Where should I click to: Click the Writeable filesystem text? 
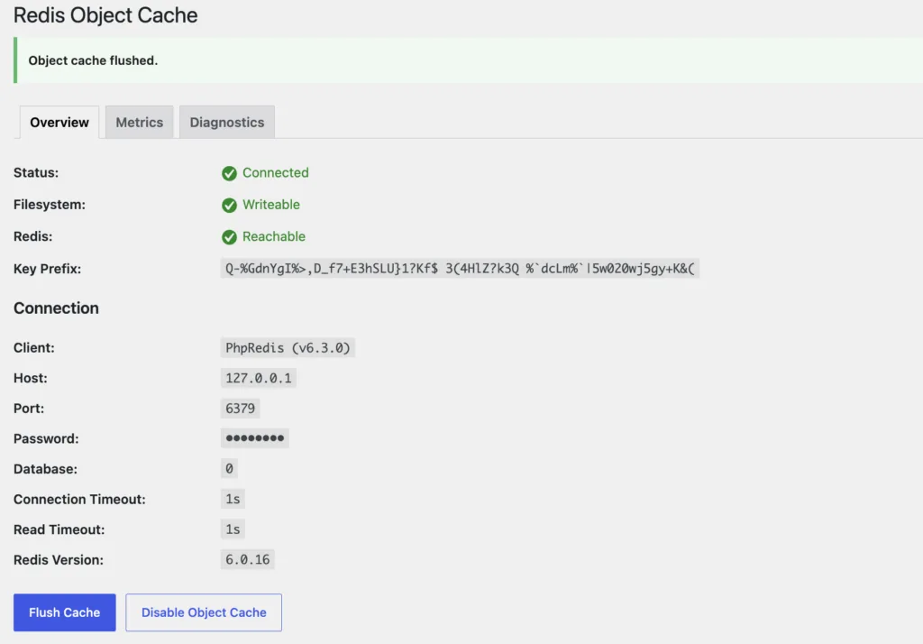[x=270, y=205]
